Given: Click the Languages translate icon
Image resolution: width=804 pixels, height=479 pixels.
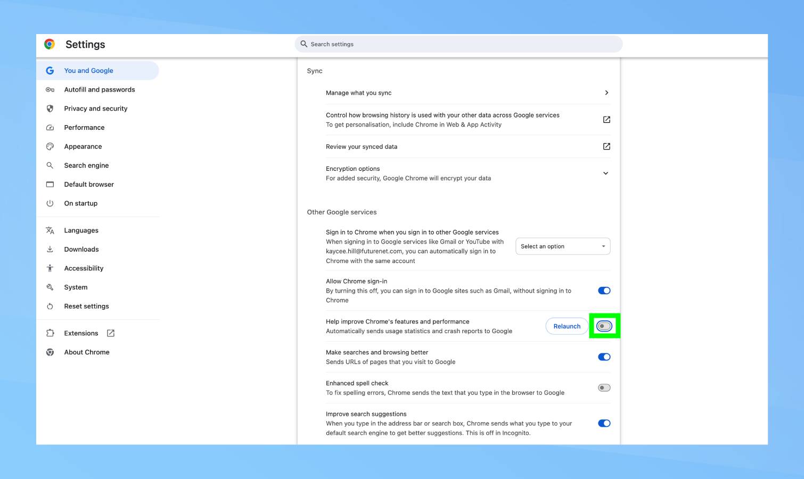Looking at the screenshot, I should [50, 230].
